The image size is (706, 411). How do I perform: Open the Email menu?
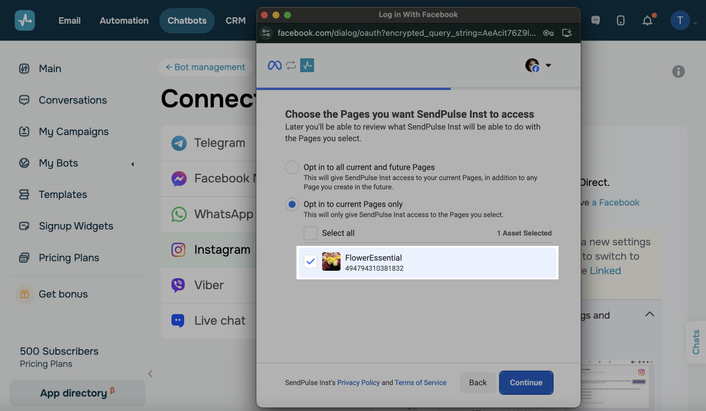click(x=69, y=20)
